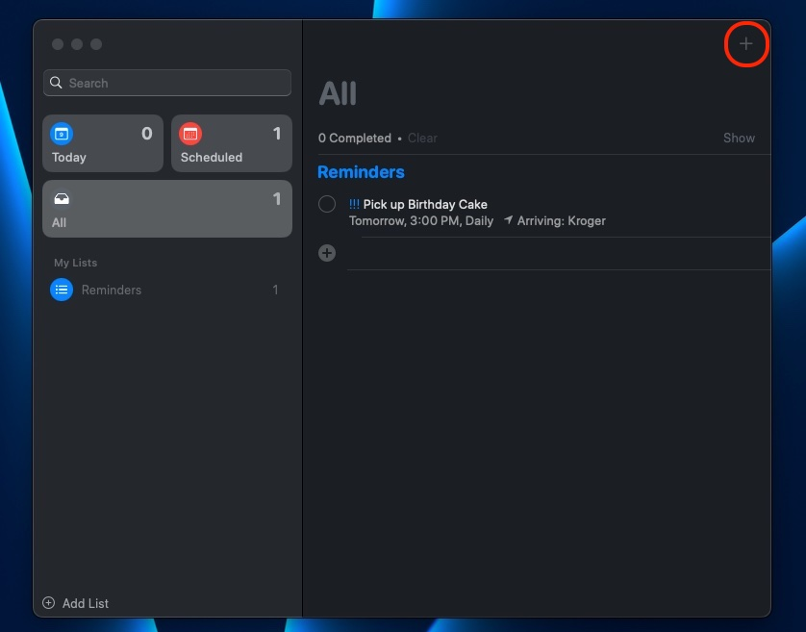Image resolution: width=806 pixels, height=632 pixels.
Task: Select the All smart list card
Action: [167, 209]
